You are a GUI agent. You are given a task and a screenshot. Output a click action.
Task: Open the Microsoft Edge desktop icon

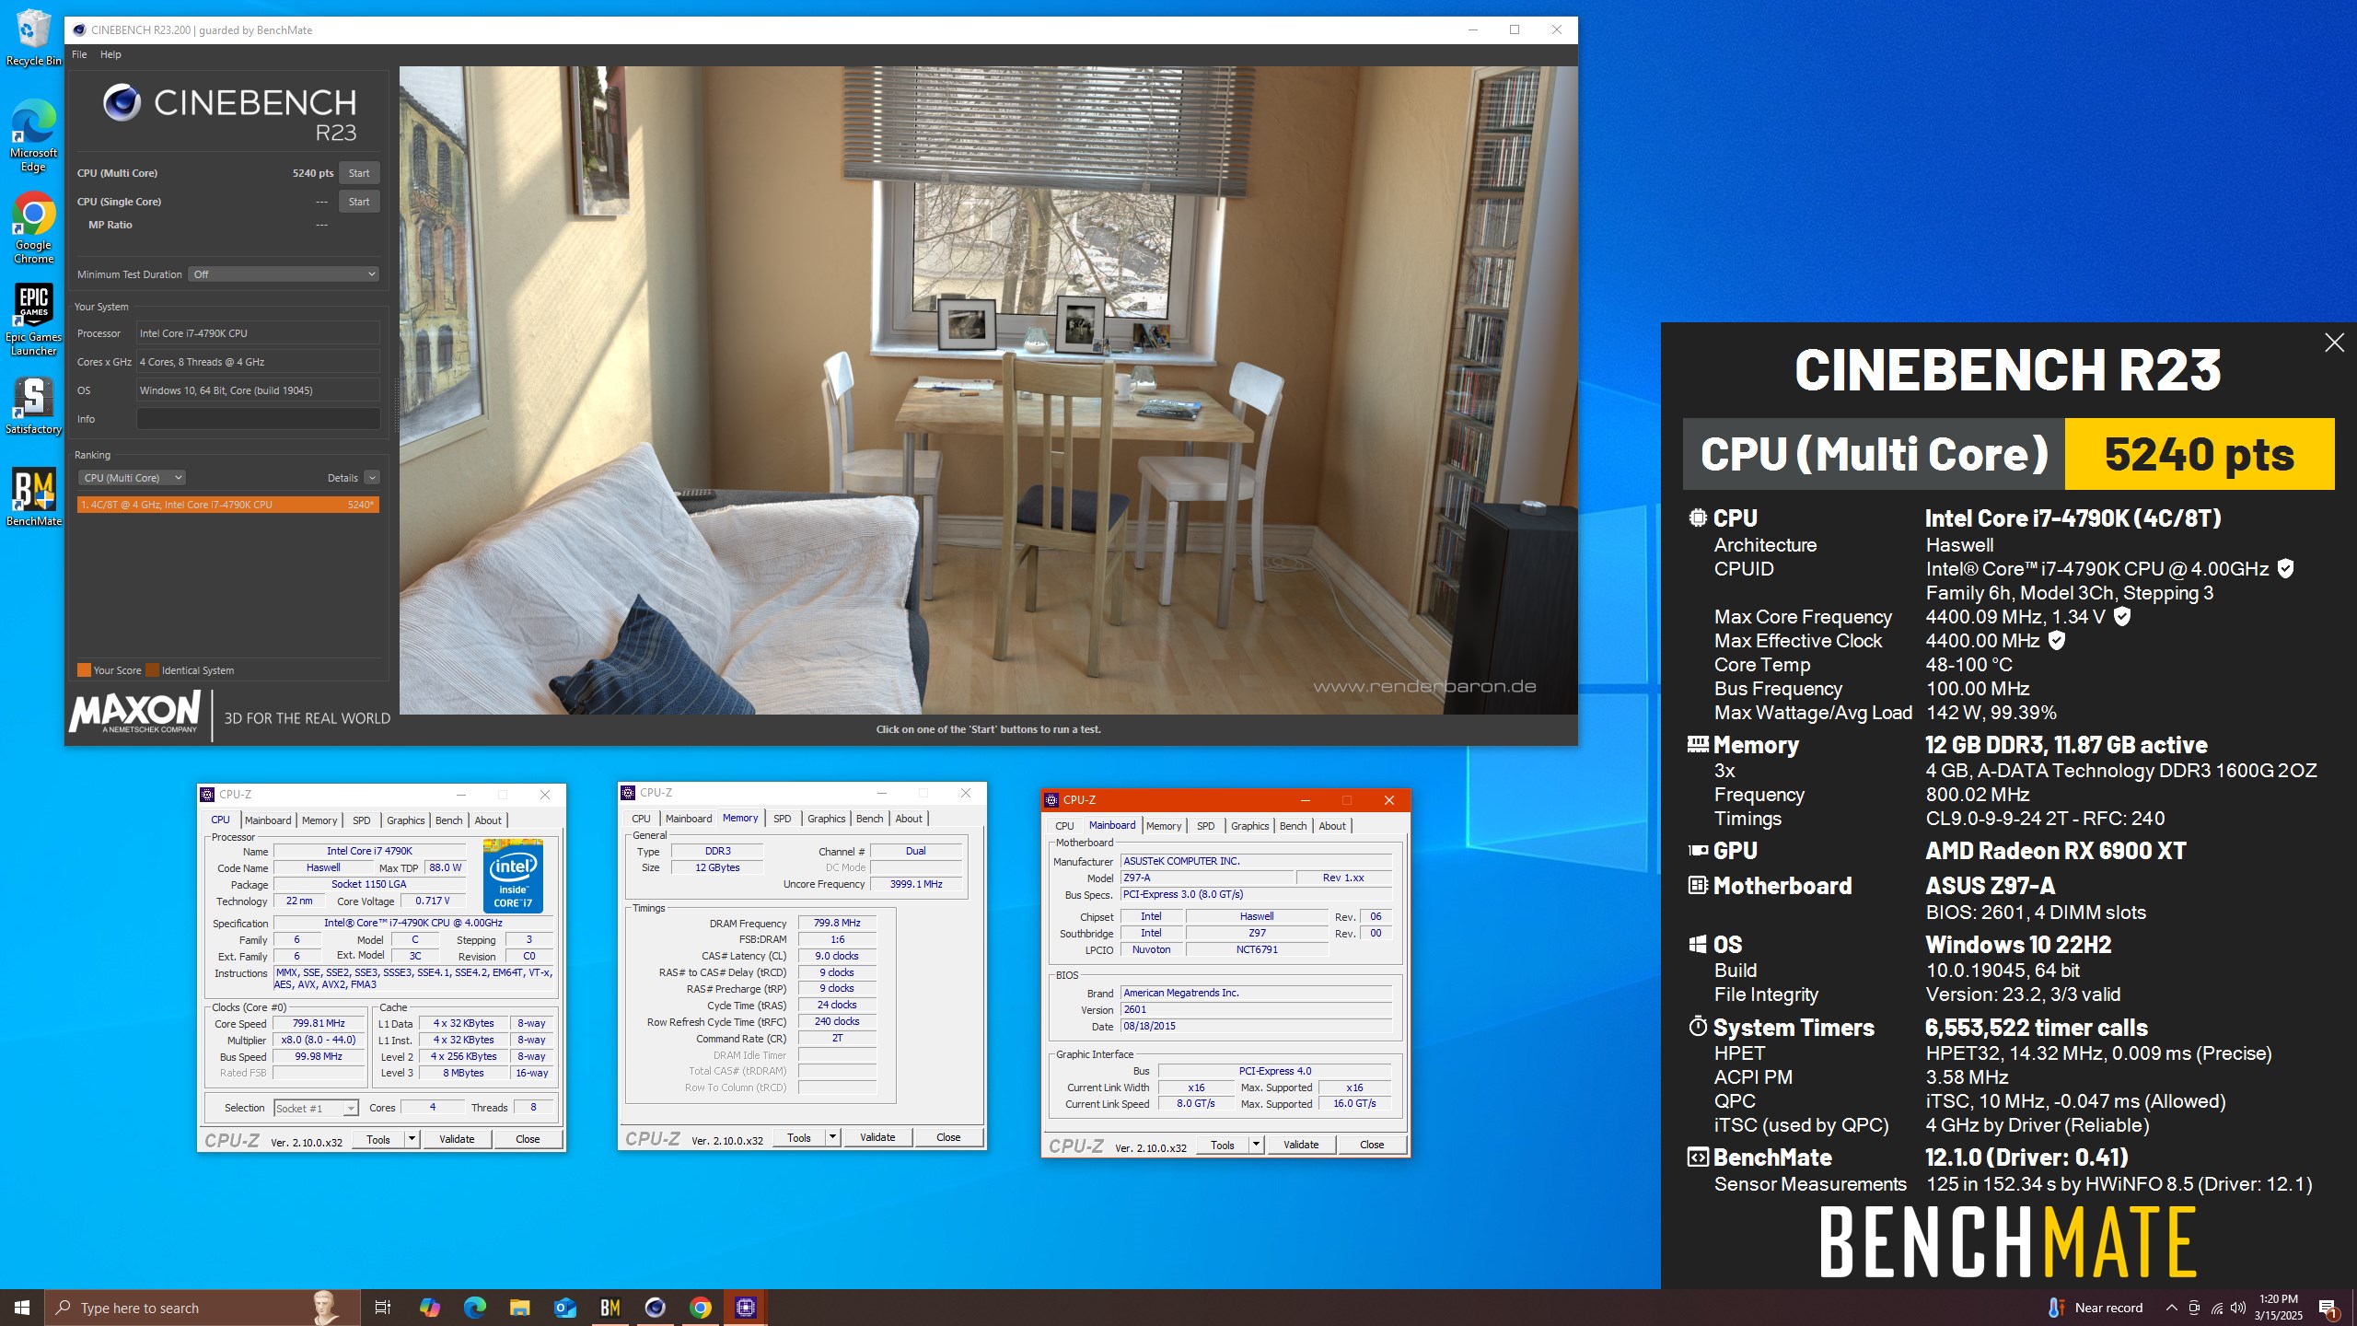tap(33, 135)
